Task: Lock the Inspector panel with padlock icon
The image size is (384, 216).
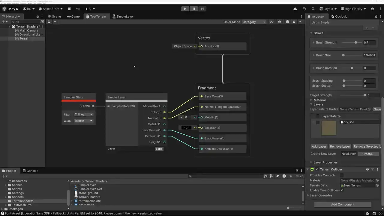Action: [376, 16]
